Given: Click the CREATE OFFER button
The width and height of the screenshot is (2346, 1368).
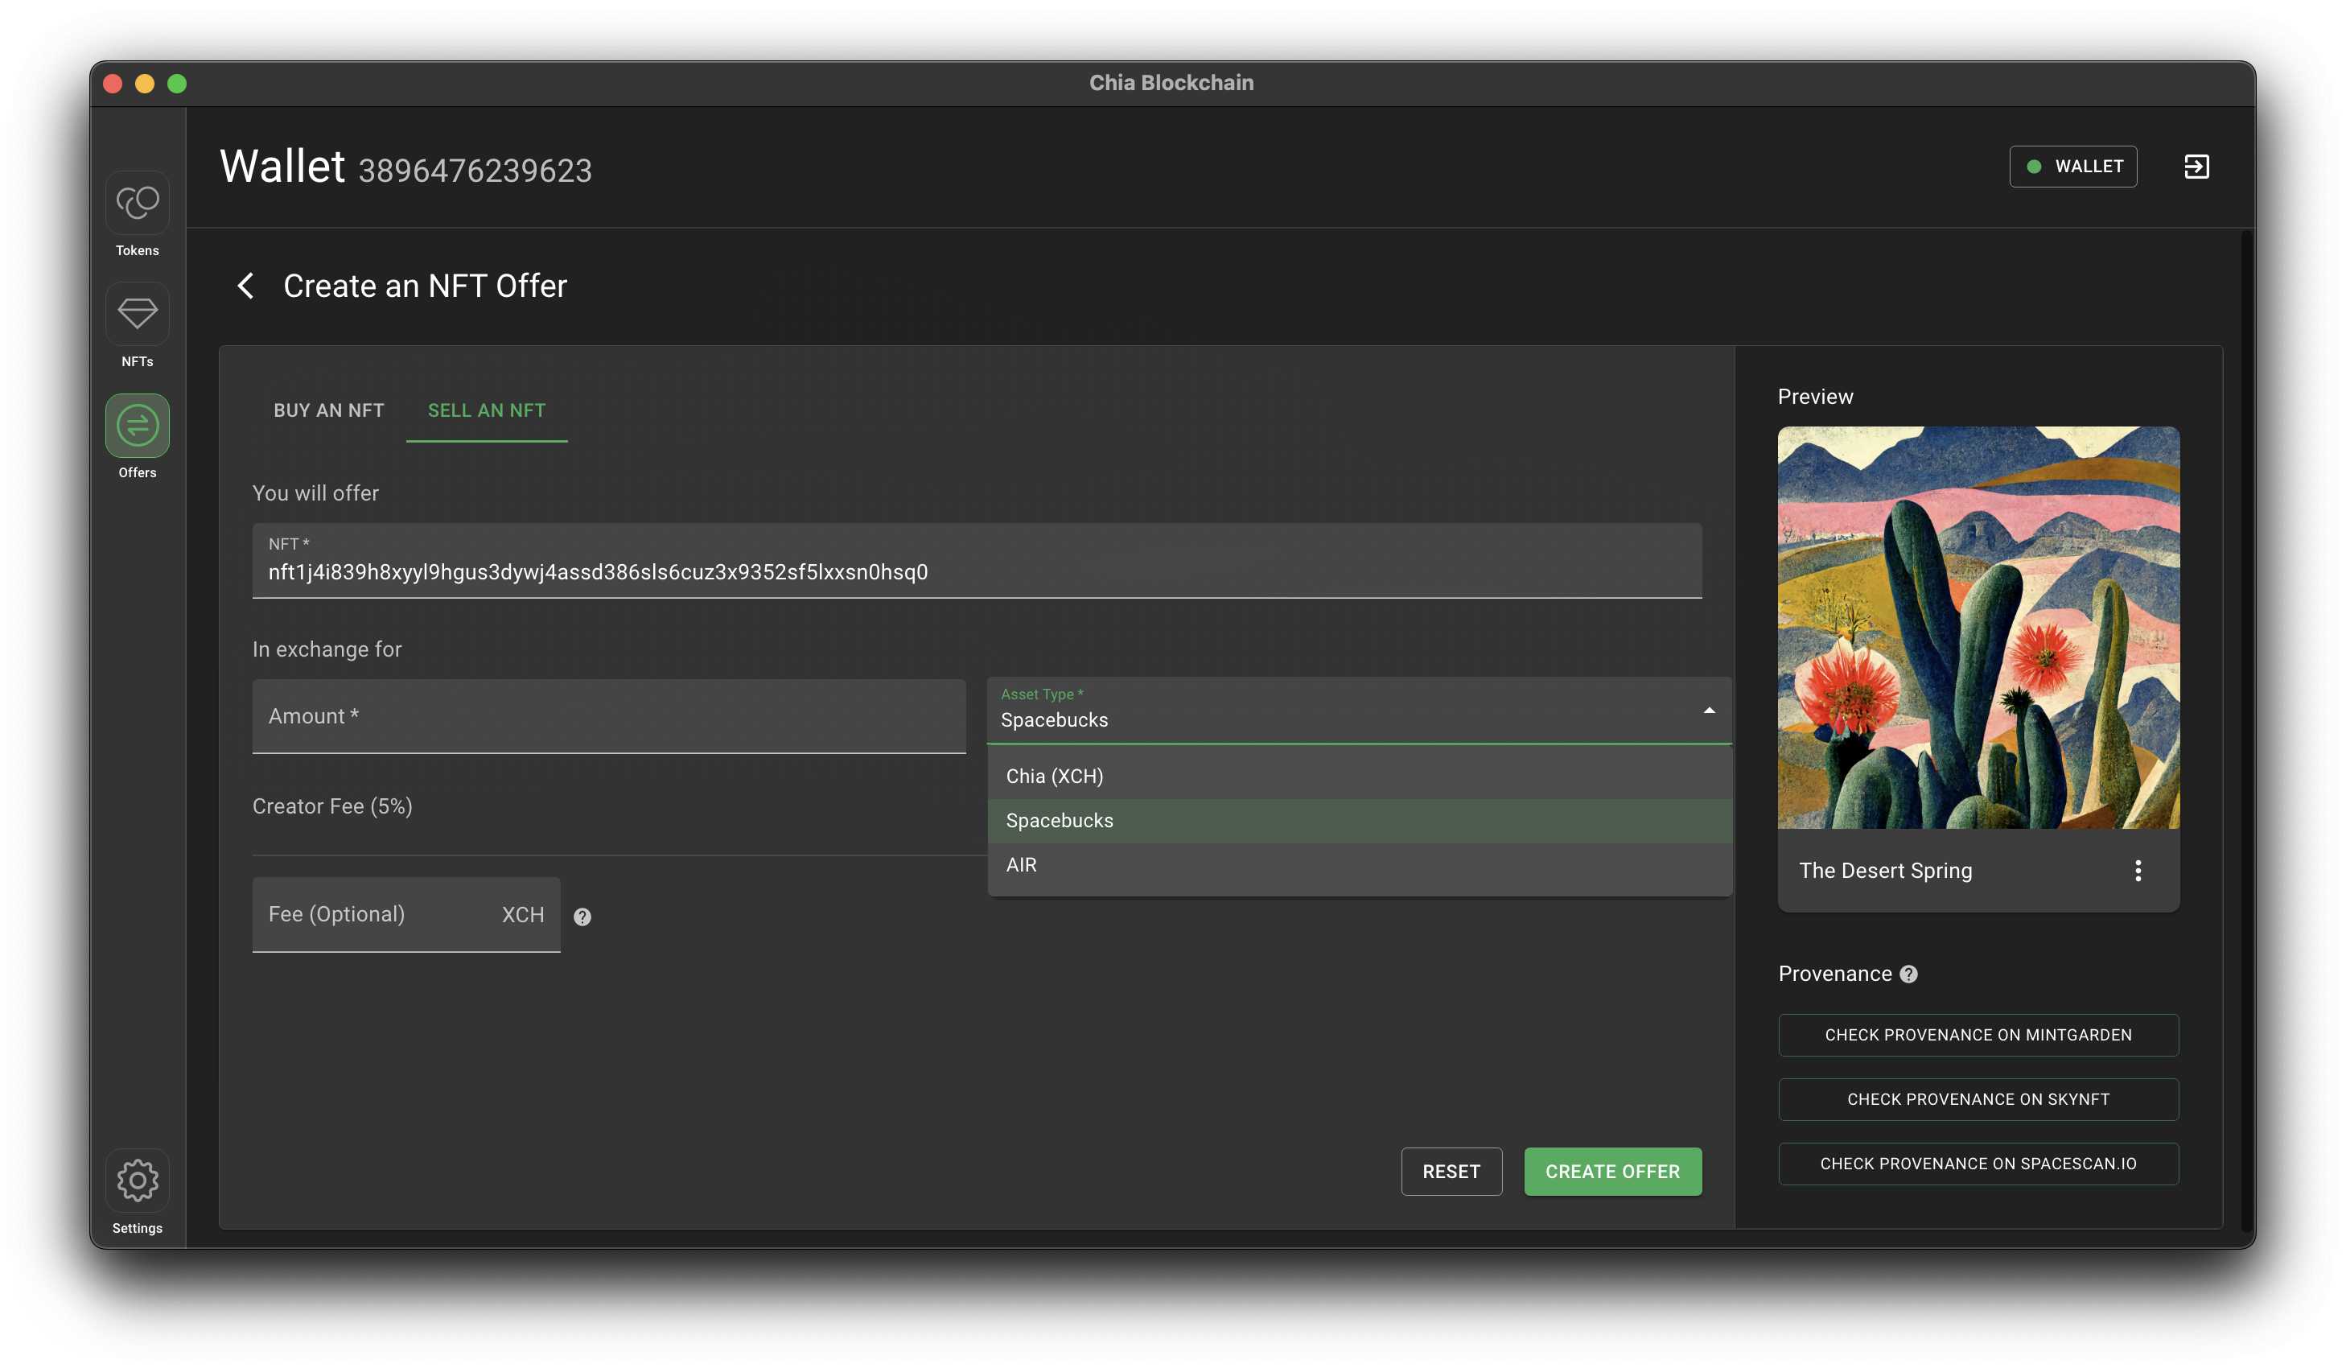Looking at the screenshot, I should (1612, 1172).
